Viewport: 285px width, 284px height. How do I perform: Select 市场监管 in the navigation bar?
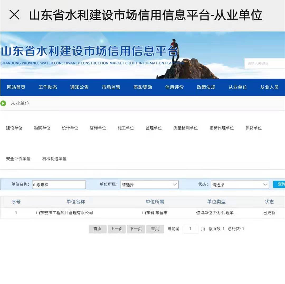pyautogui.click(x=111, y=87)
